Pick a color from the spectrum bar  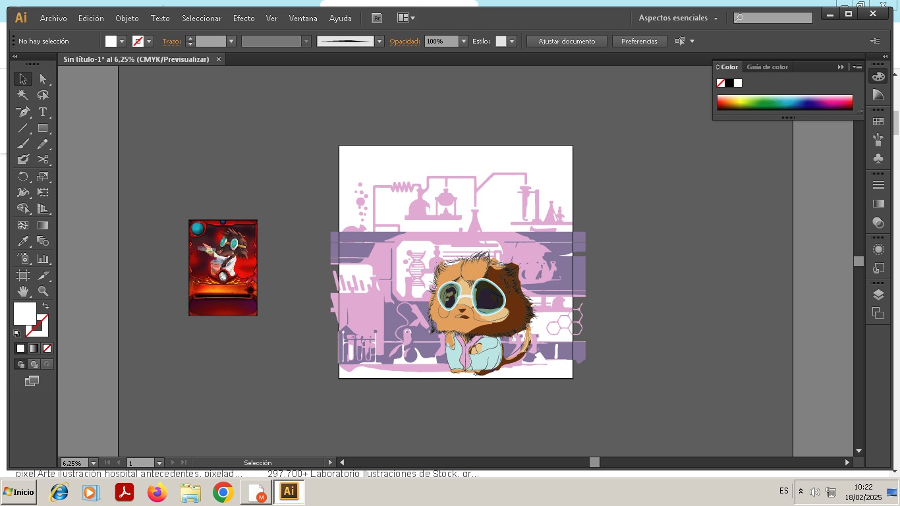click(x=785, y=102)
